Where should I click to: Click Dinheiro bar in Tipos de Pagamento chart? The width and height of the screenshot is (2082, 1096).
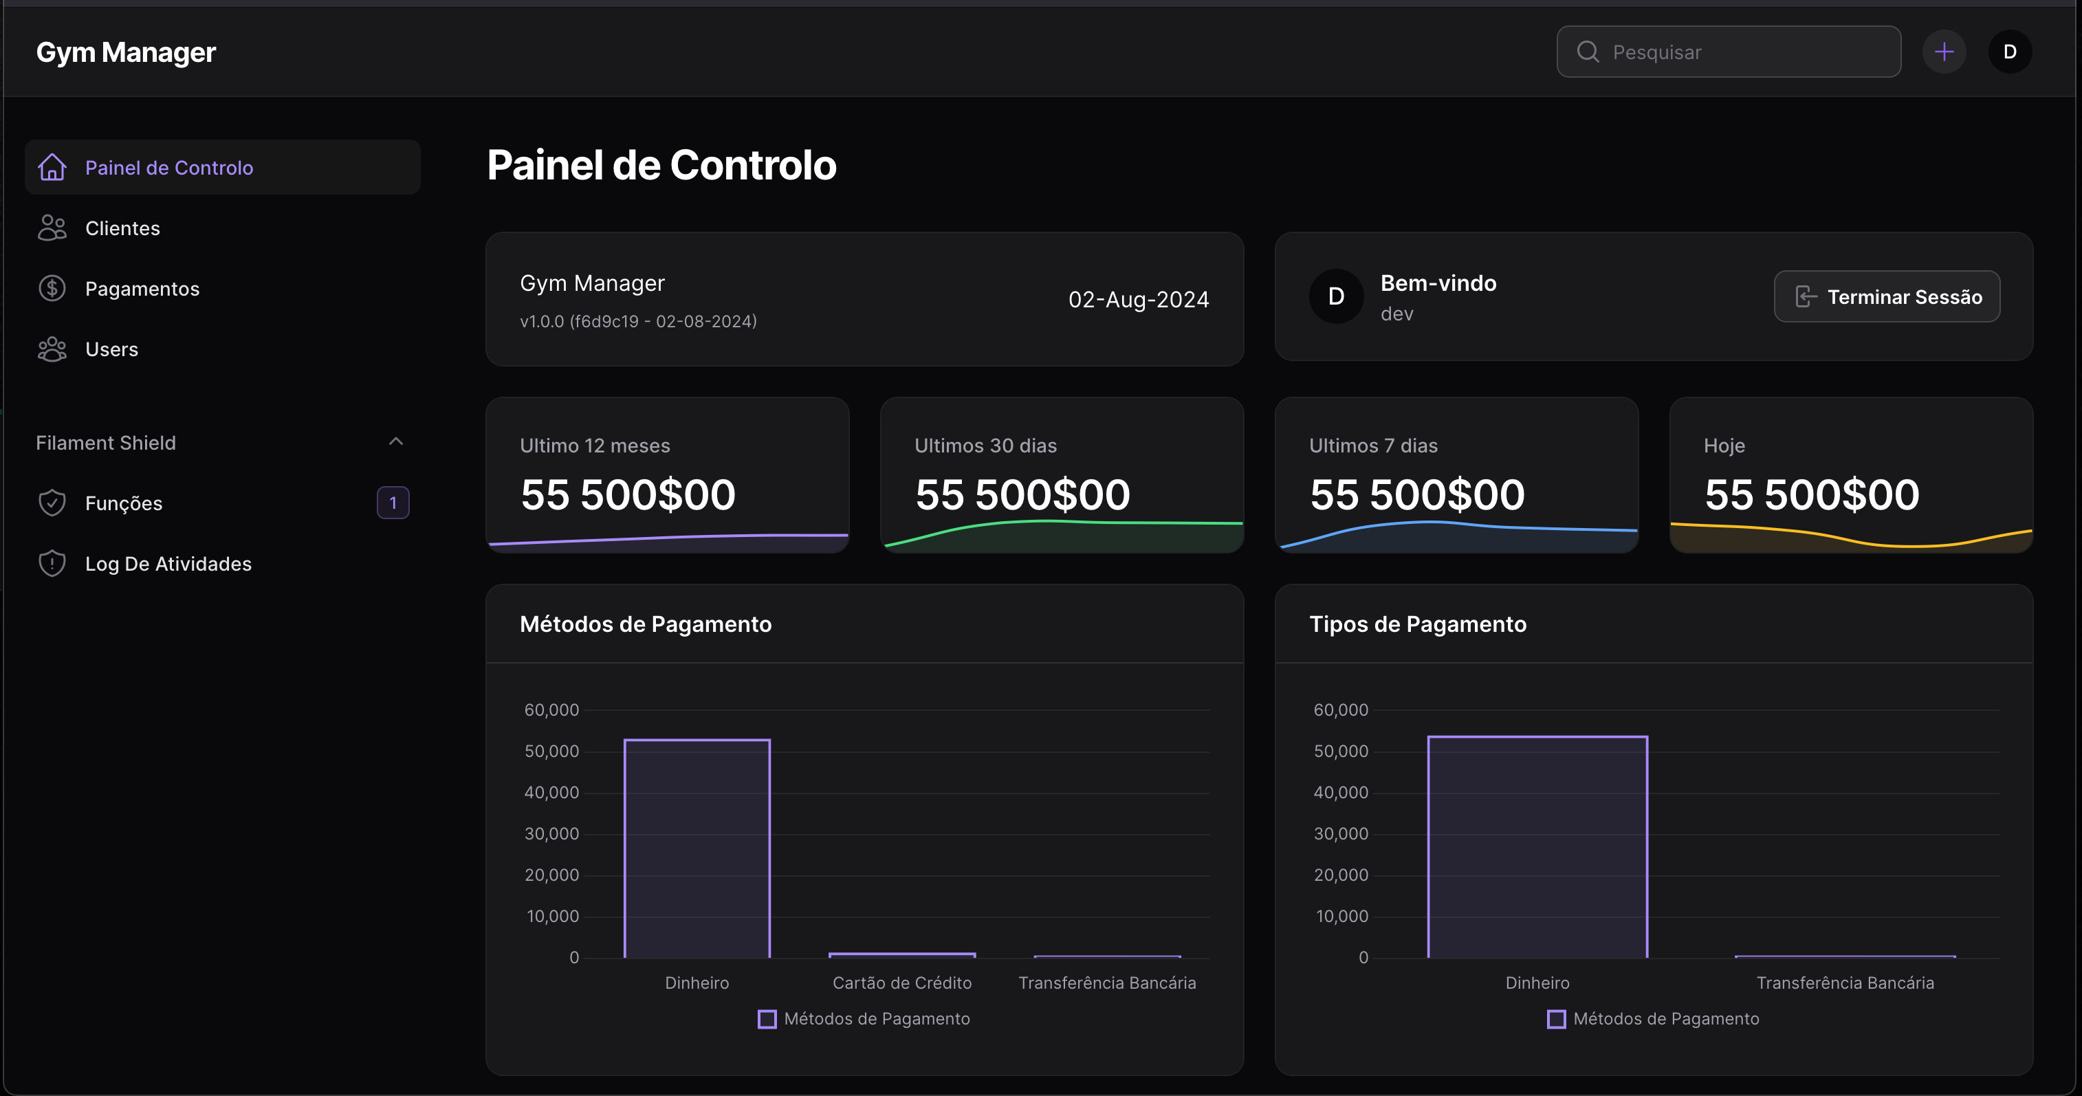tap(1537, 847)
